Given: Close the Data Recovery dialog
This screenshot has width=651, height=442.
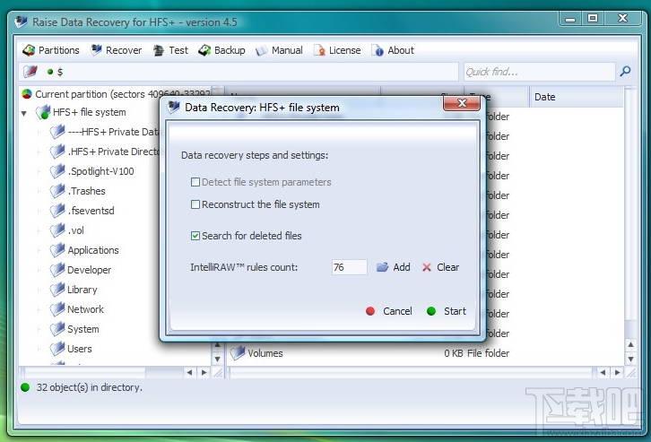Looking at the screenshot, I should coord(462,103).
